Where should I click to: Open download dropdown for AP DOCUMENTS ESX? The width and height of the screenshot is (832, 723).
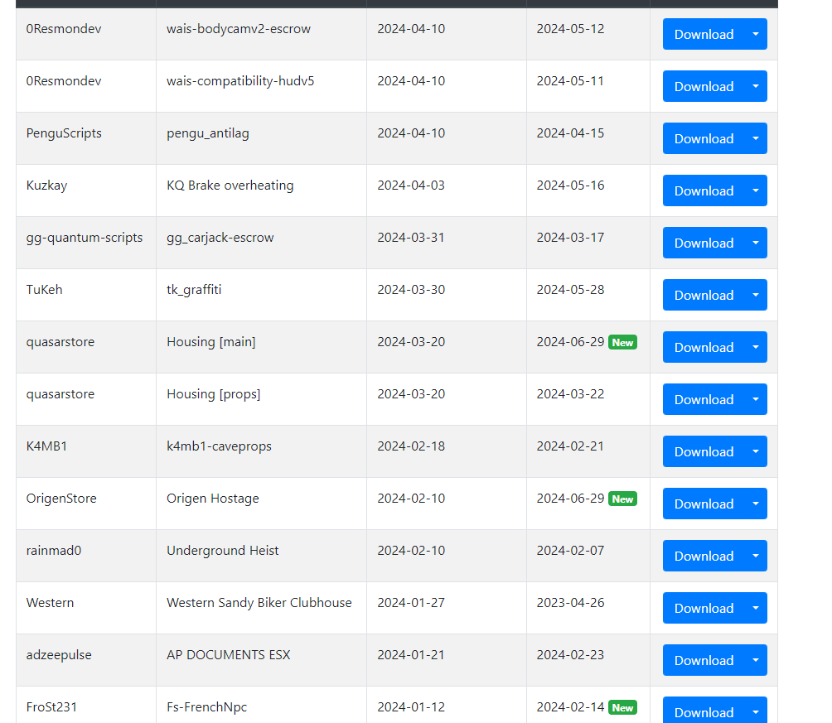[x=756, y=660]
